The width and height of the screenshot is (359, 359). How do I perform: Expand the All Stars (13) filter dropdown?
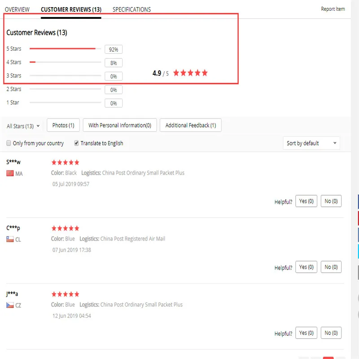(x=23, y=126)
